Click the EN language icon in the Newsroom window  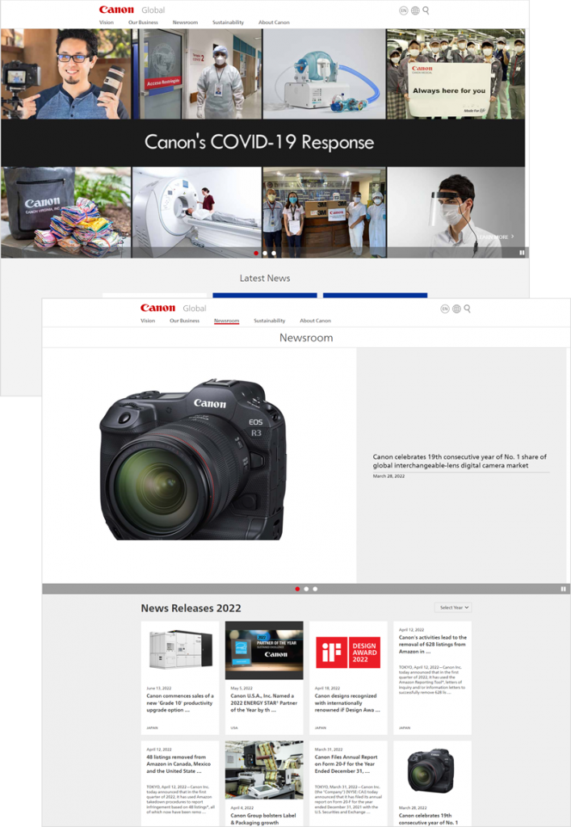coord(445,309)
